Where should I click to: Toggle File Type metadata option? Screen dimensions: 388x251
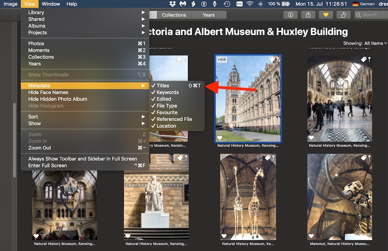(177, 106)
